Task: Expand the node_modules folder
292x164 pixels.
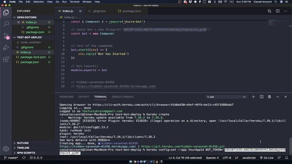Action: 30,42
